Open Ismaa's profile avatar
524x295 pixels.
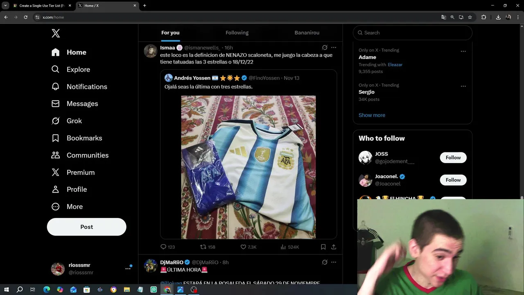pos(151,51)
